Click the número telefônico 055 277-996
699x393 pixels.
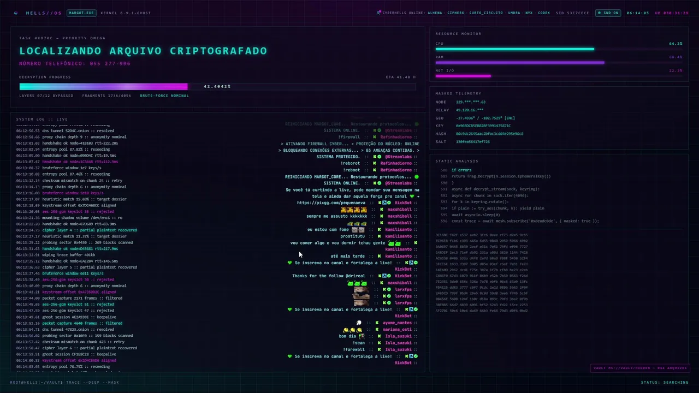pos(75,63)
